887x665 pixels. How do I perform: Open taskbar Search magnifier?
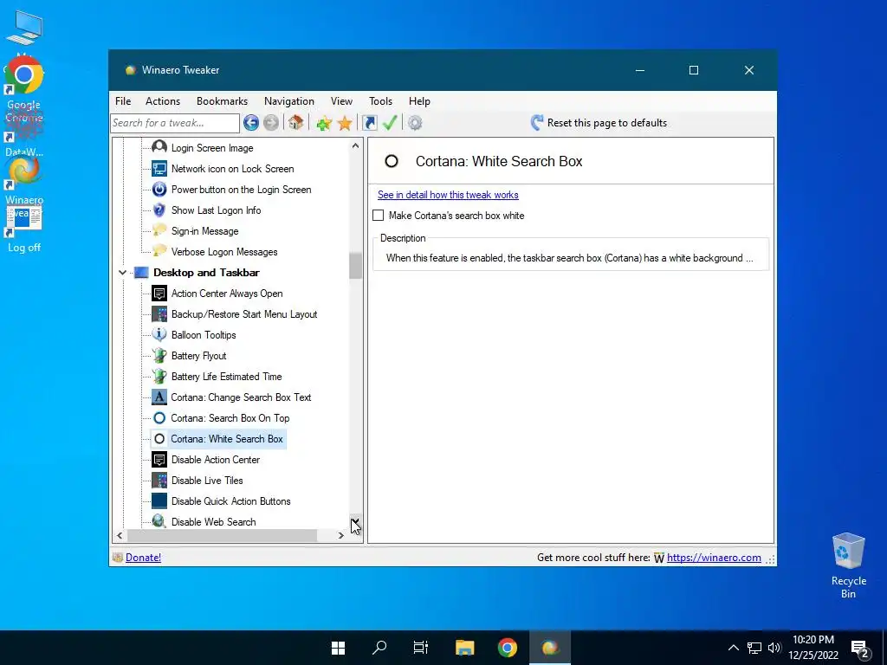coord(379,648)
